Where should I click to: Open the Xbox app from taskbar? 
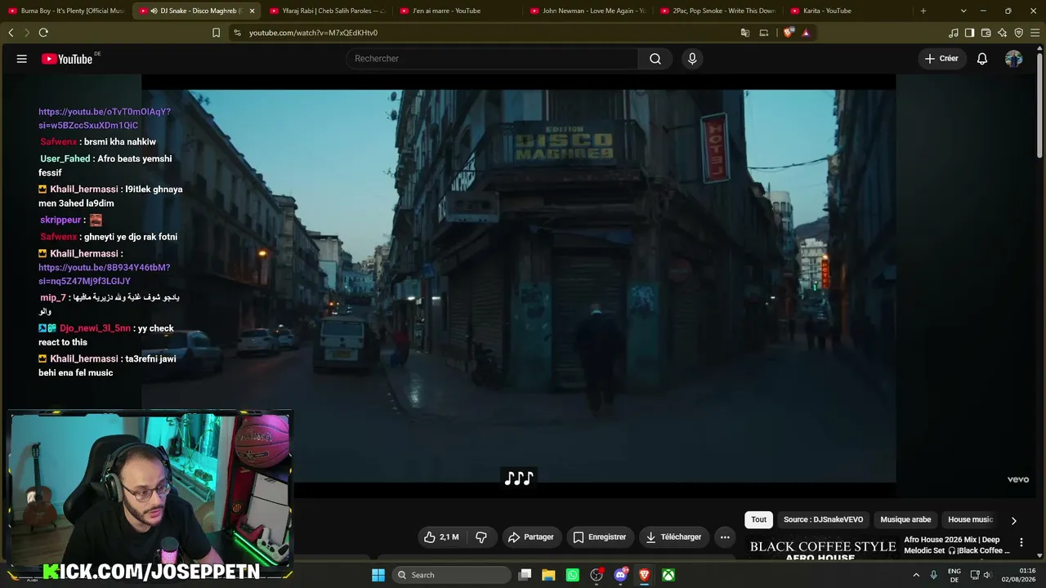click(668, 575)
